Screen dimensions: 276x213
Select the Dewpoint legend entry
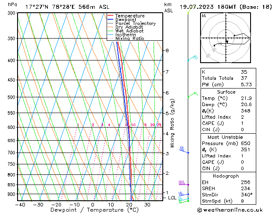point(125,20)
